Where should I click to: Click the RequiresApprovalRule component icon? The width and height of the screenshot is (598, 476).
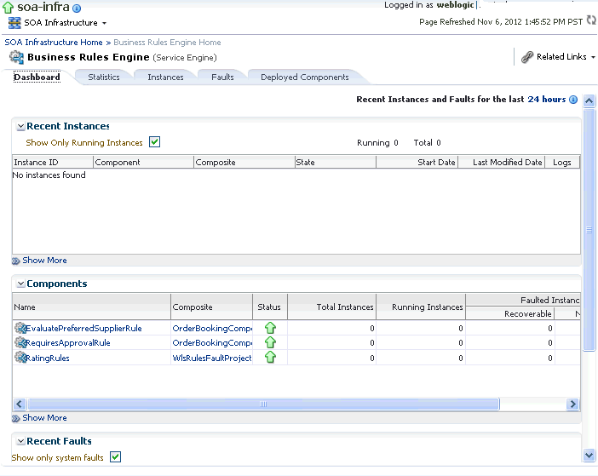pos(20,342)
